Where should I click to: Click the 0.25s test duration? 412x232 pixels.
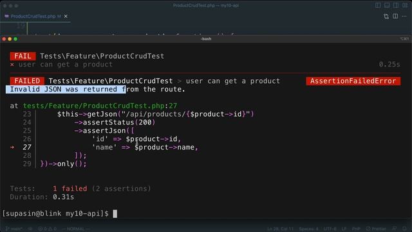point(389,64)
